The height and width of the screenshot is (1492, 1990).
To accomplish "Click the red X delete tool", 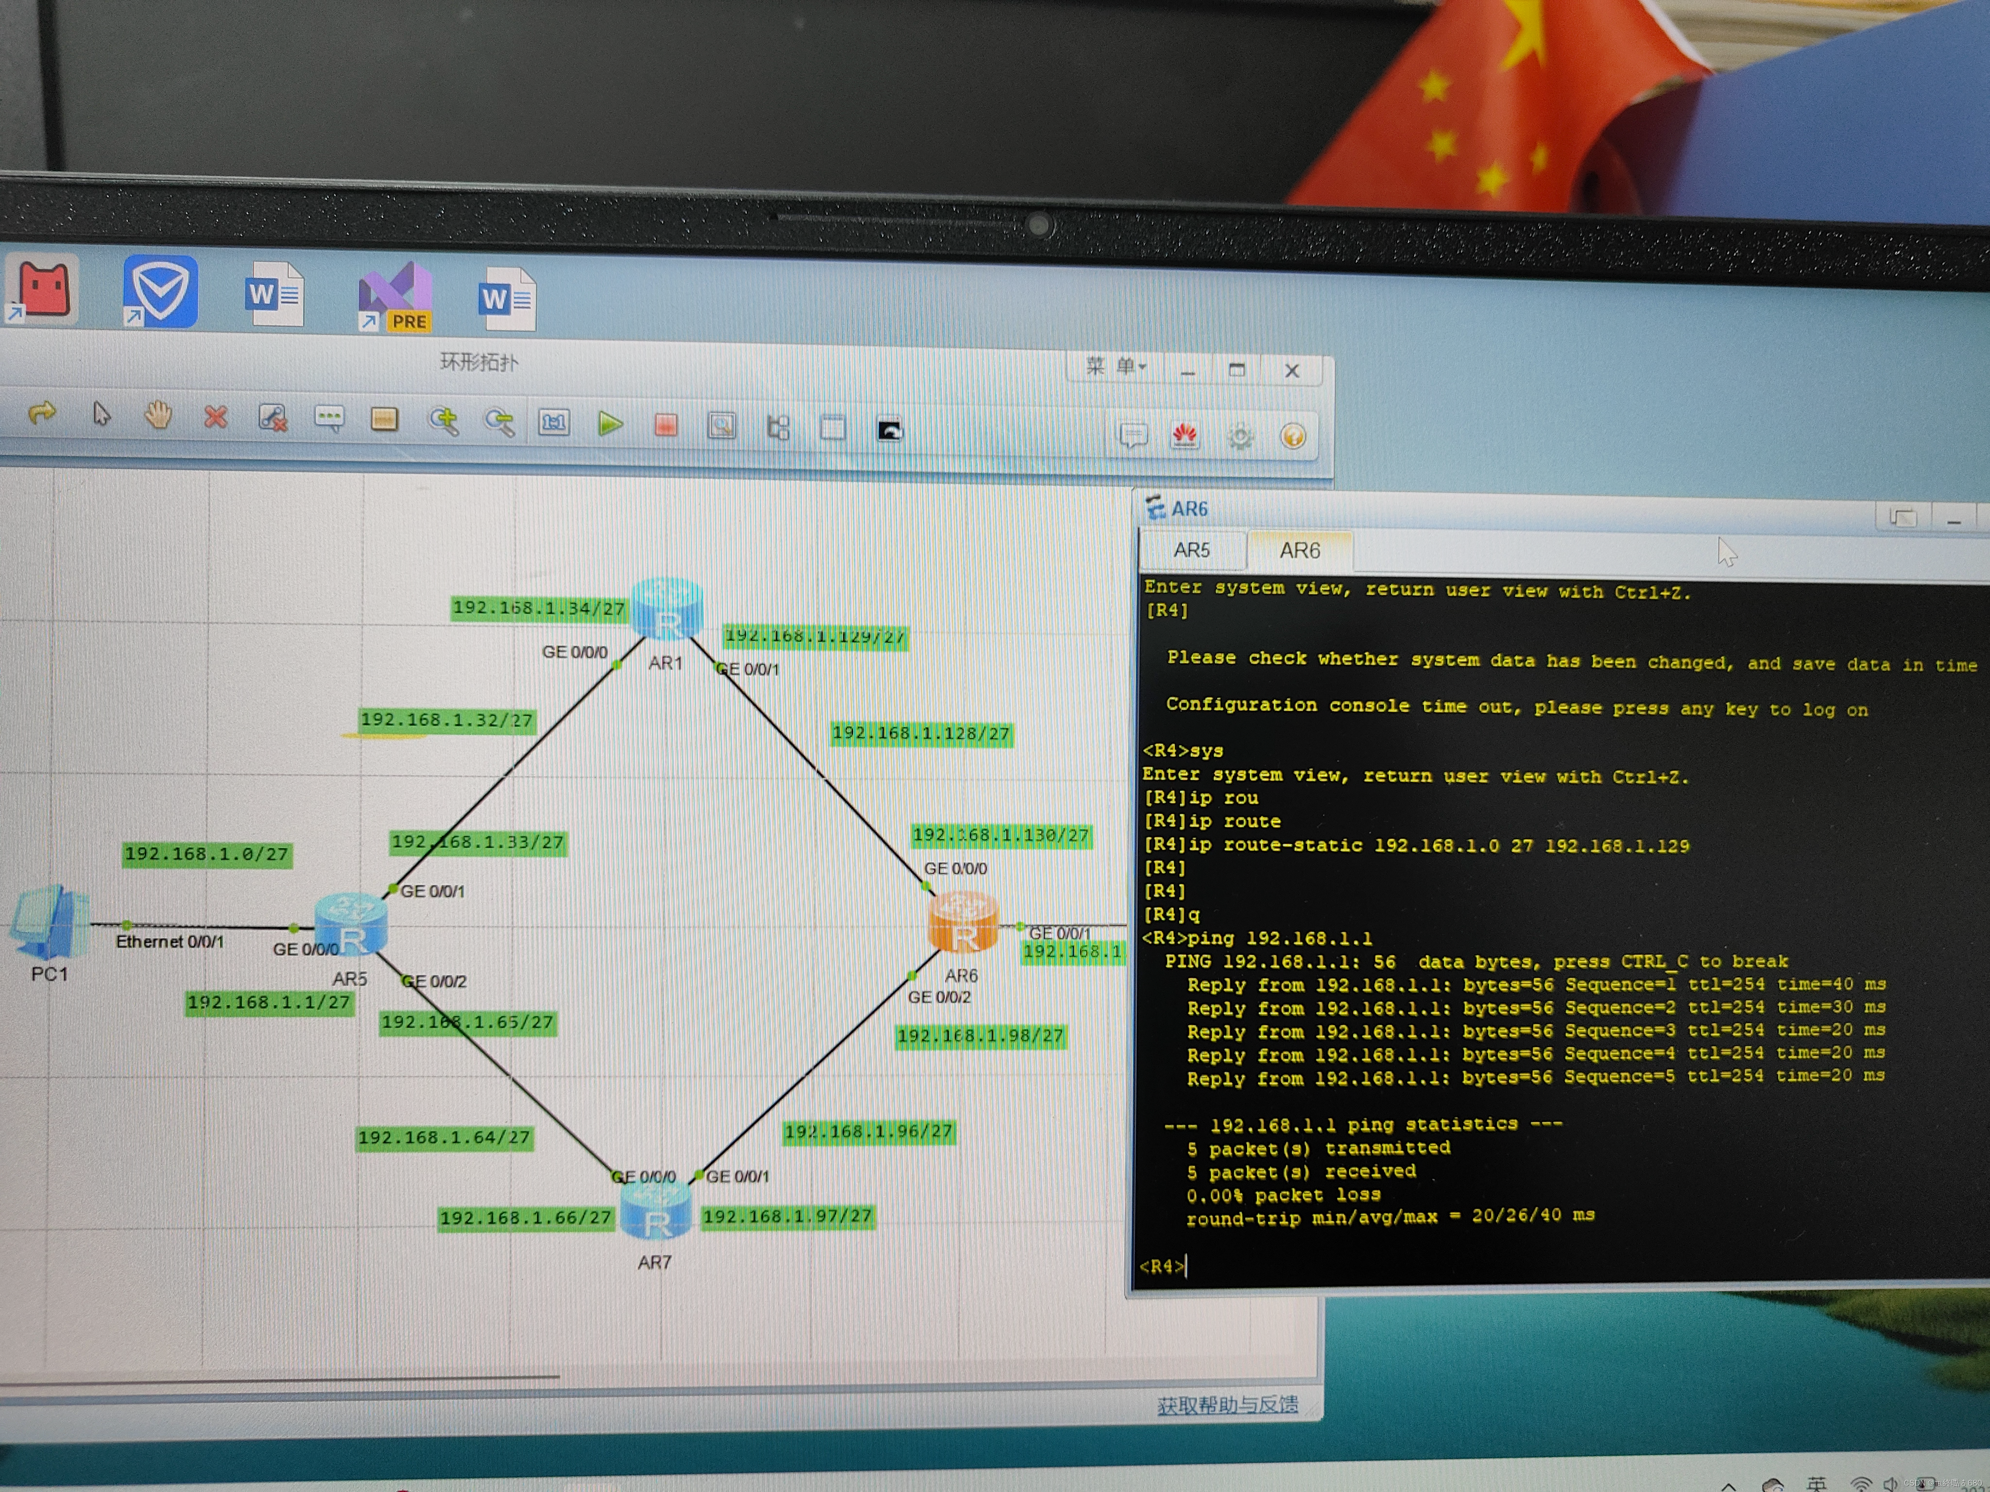I will coord(215,417).
